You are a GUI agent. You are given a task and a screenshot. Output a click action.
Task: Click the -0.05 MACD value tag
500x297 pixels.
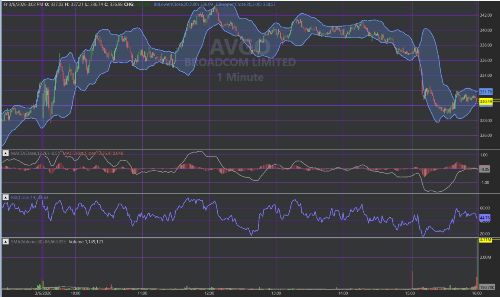pyautogui.click(x=484, y=169)
